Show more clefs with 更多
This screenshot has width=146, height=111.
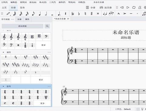[x=43, y=45]
